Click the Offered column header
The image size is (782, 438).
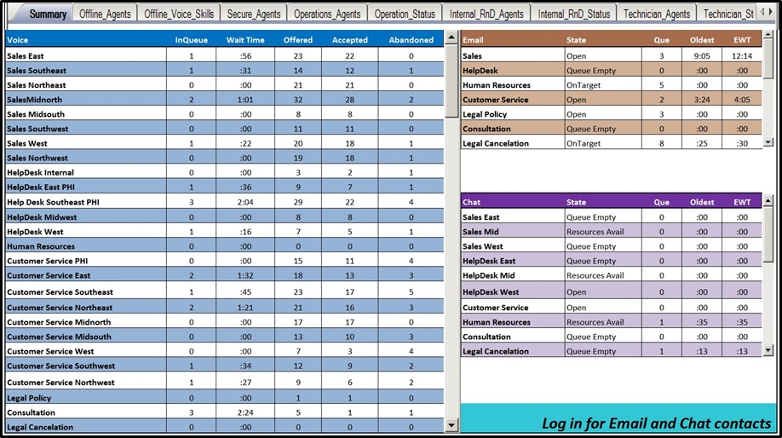pyautogui.click(x=298, y=40)
